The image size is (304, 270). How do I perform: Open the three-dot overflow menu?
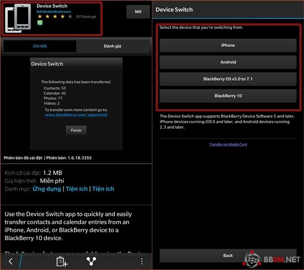pyautogui.click(x=141, y=261)
